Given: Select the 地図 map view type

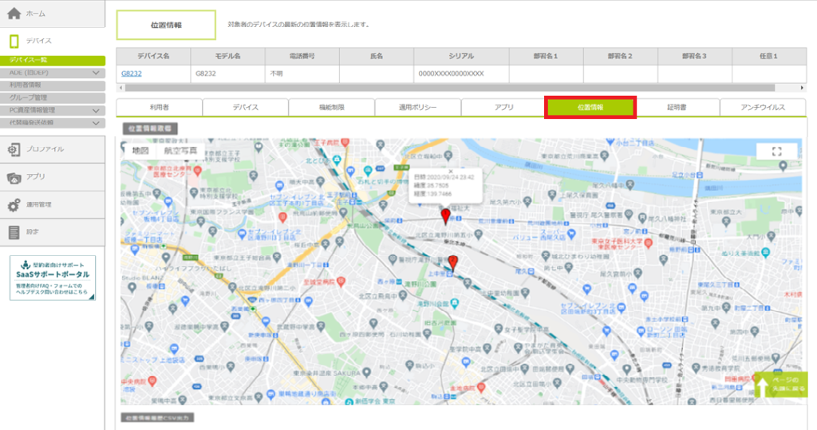Looking at the screenshot, I should (140, 150).
